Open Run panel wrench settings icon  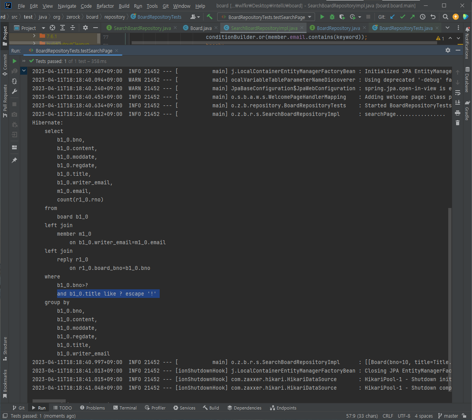click(x=14, y=91)
